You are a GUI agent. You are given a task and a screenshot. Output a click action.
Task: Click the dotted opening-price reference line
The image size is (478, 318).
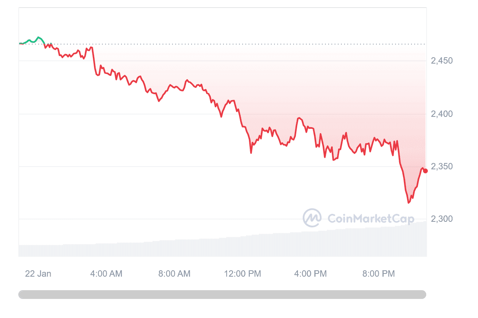(x=239, y=44)
